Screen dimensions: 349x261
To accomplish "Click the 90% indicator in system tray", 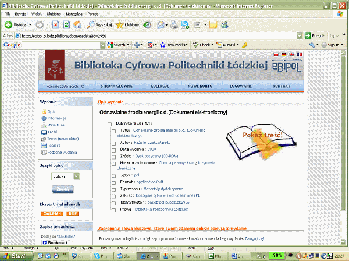I will click(277, 256).
